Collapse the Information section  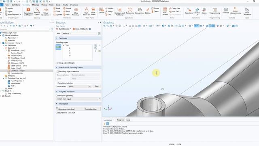(x=56, y=104)
